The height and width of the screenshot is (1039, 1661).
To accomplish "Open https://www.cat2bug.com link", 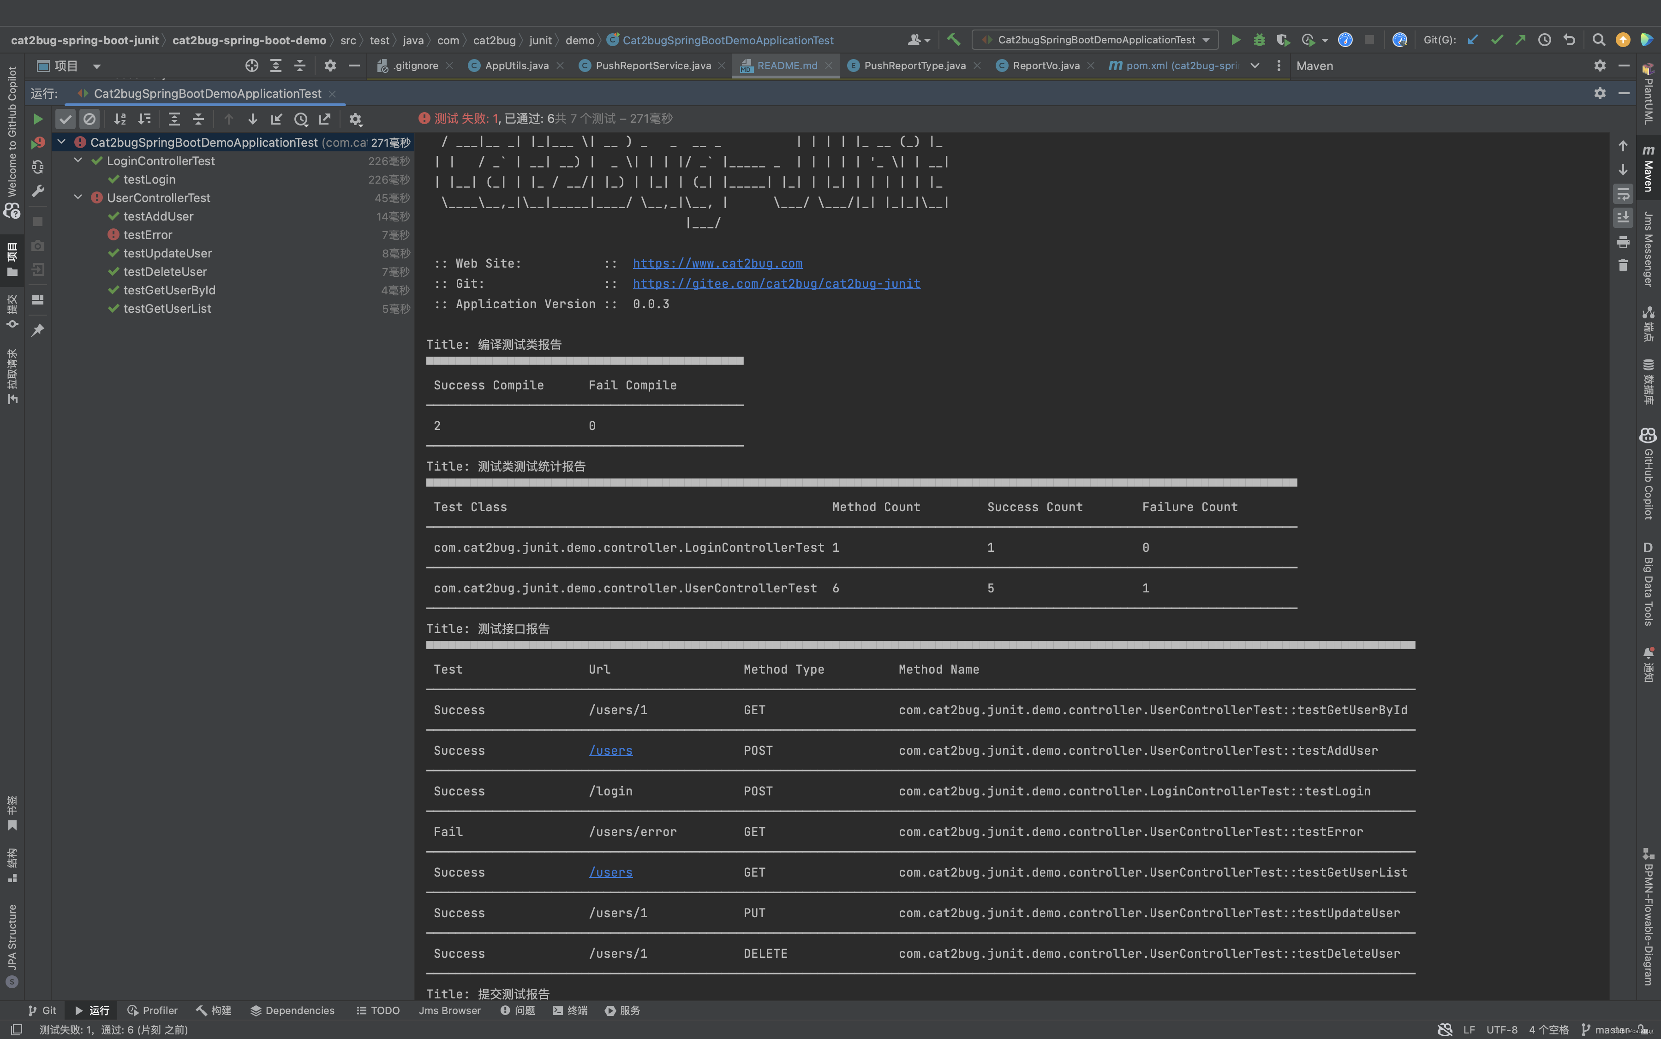I will [717, 263].
